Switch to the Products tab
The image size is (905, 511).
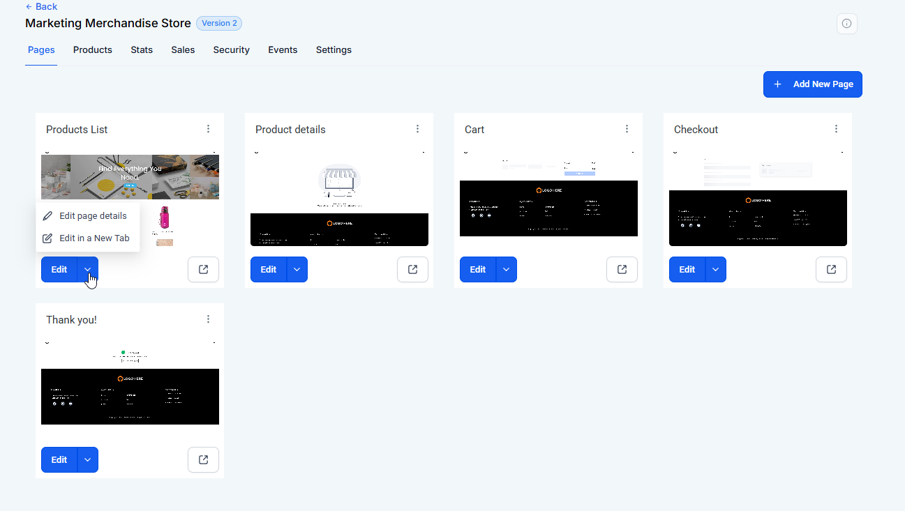coord(92,50)
